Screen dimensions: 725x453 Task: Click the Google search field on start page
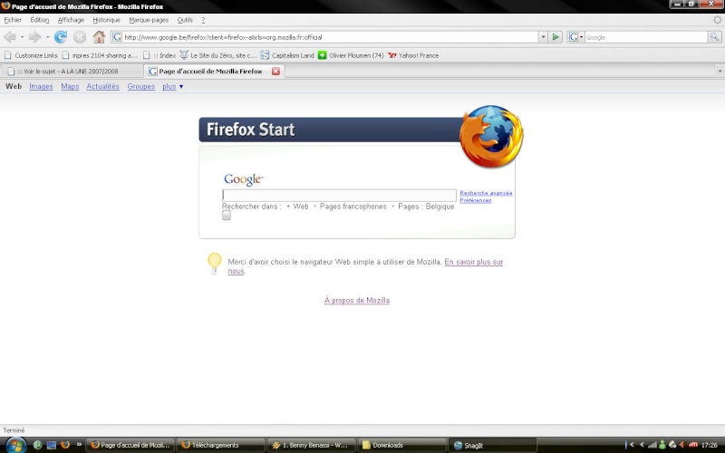pyautogui.click(x=339, y=195)
